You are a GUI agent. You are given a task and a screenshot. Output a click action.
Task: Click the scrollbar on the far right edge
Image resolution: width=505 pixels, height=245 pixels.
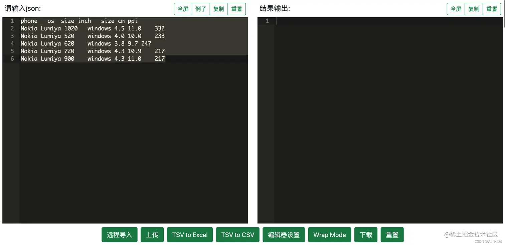pos(504,20)
